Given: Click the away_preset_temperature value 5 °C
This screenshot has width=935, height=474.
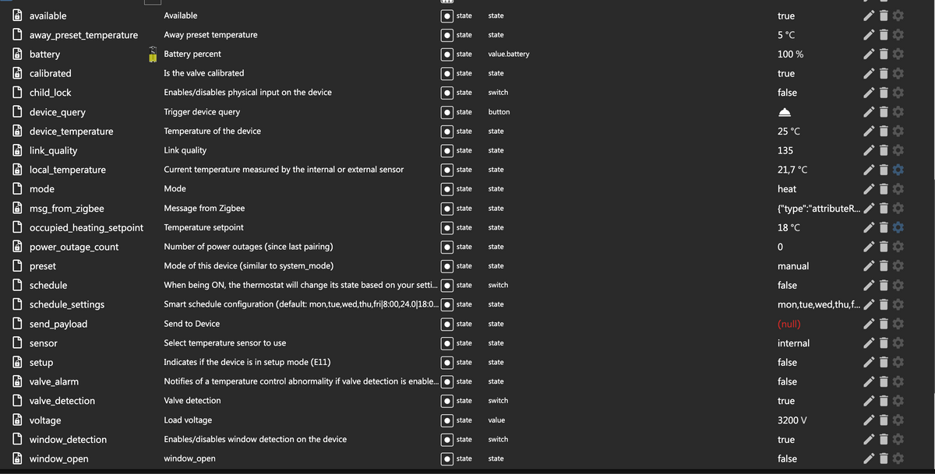Looking at the screenshot, I should click(x=786, y=35).
